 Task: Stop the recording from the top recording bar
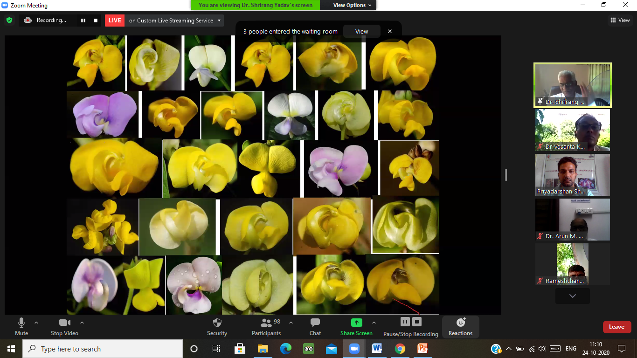[x=96, y=21]
